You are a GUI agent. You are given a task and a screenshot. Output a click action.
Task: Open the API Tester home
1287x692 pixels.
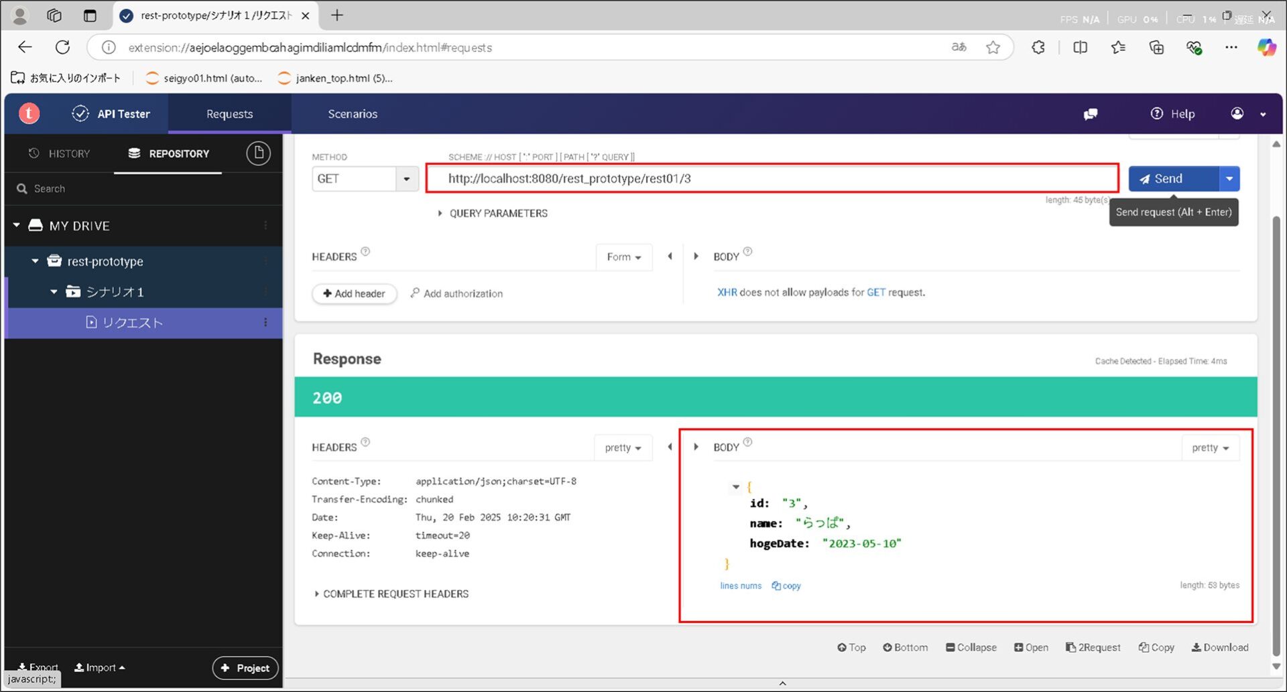click(x=111, y=114)
